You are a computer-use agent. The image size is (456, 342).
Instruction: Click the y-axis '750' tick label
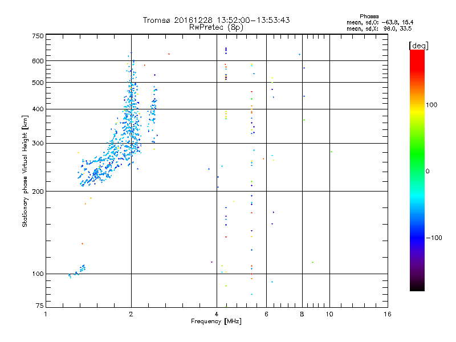tap(38, 36)
